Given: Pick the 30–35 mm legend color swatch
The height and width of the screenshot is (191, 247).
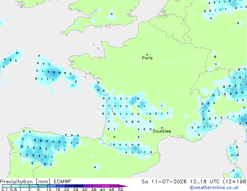Looking at the screenshot, I should (88, 186).
